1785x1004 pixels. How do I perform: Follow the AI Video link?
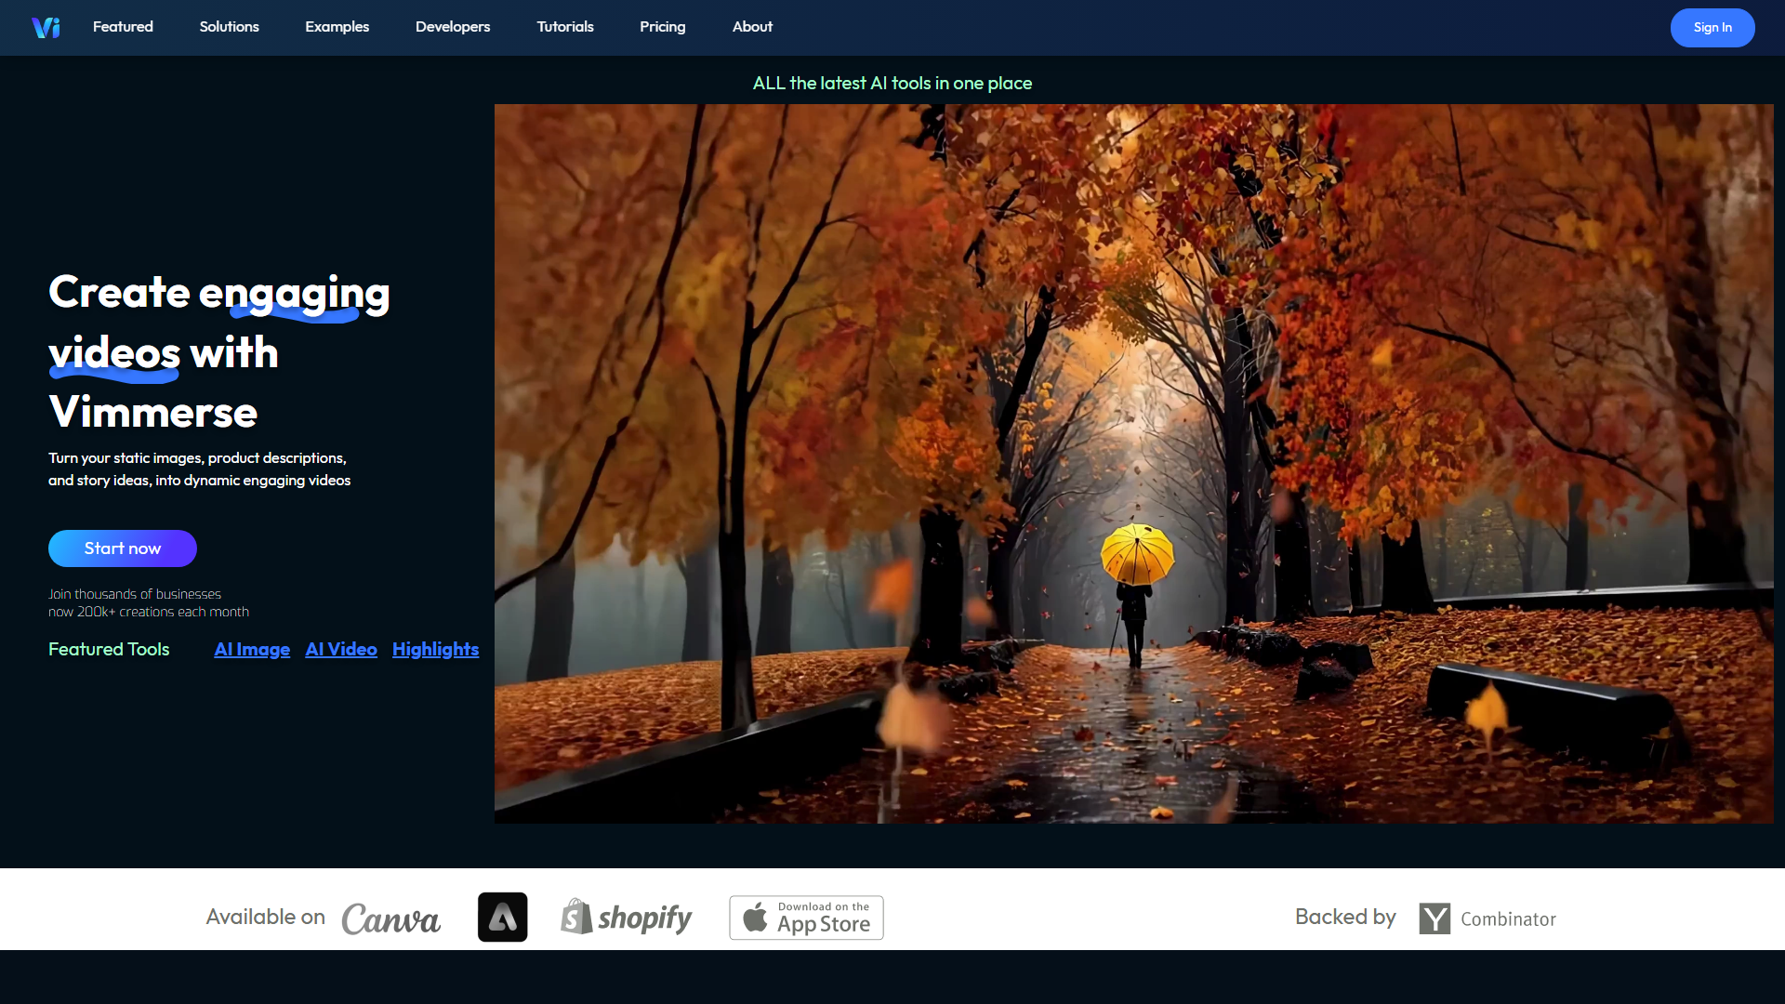pyautogui.click(x=341, y=650)
